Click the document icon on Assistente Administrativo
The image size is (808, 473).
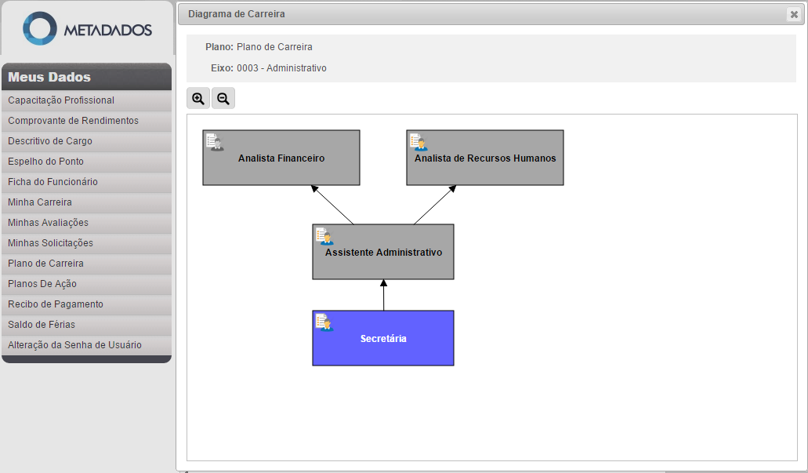[x=324, y=236]
